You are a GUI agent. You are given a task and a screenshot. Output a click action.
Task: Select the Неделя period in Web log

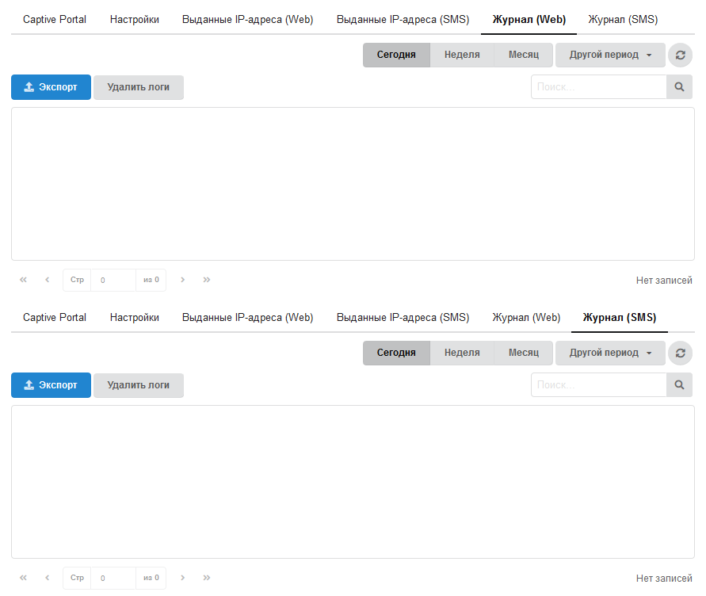462,55
